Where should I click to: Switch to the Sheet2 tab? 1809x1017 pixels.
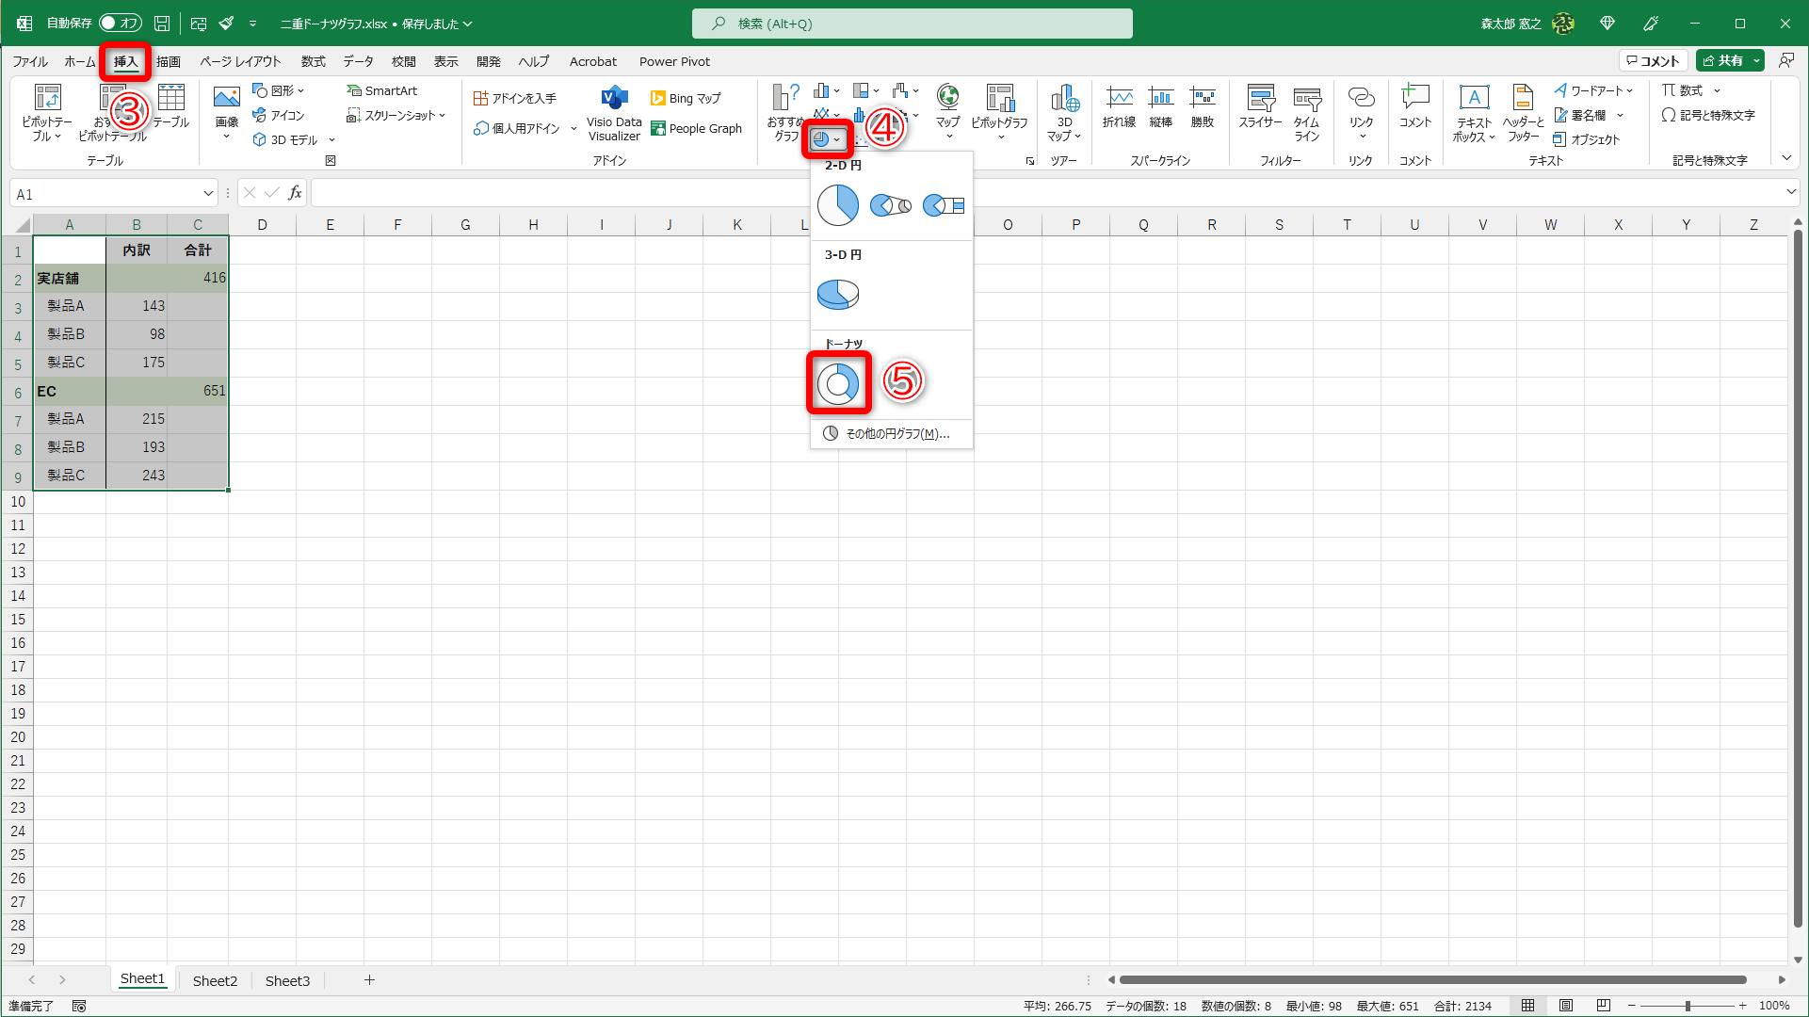(215, 980)
